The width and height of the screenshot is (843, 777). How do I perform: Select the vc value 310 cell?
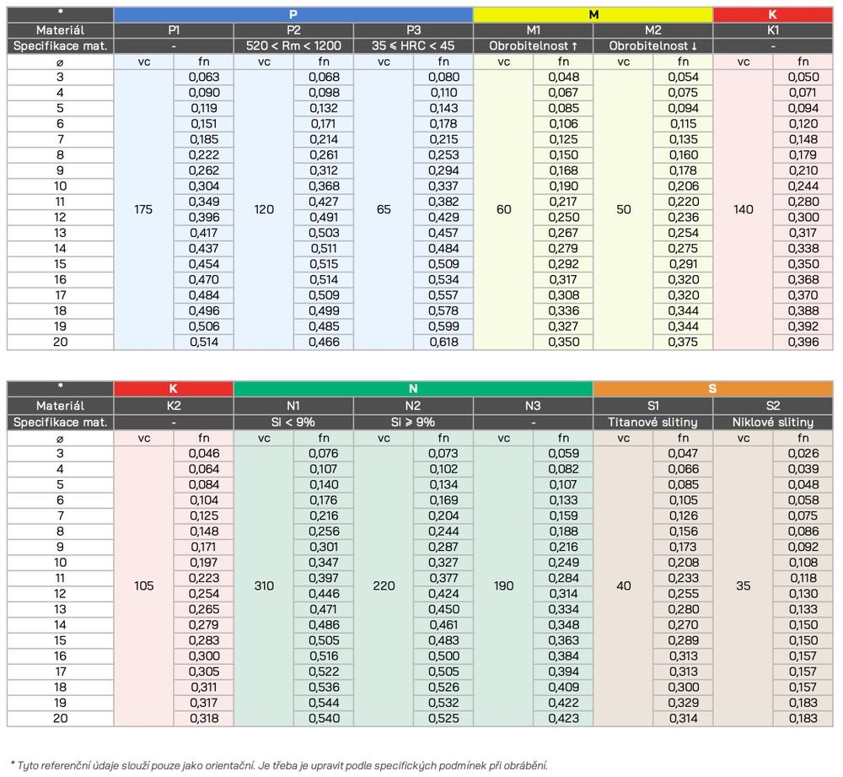tap(264, 585)
